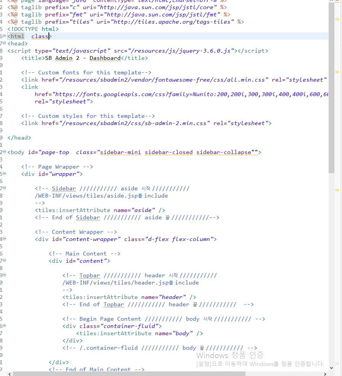Click the vertical scrollbar up arrow
The image size is (342, 376).
coord(331,1)
